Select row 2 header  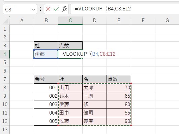point(5,37)
